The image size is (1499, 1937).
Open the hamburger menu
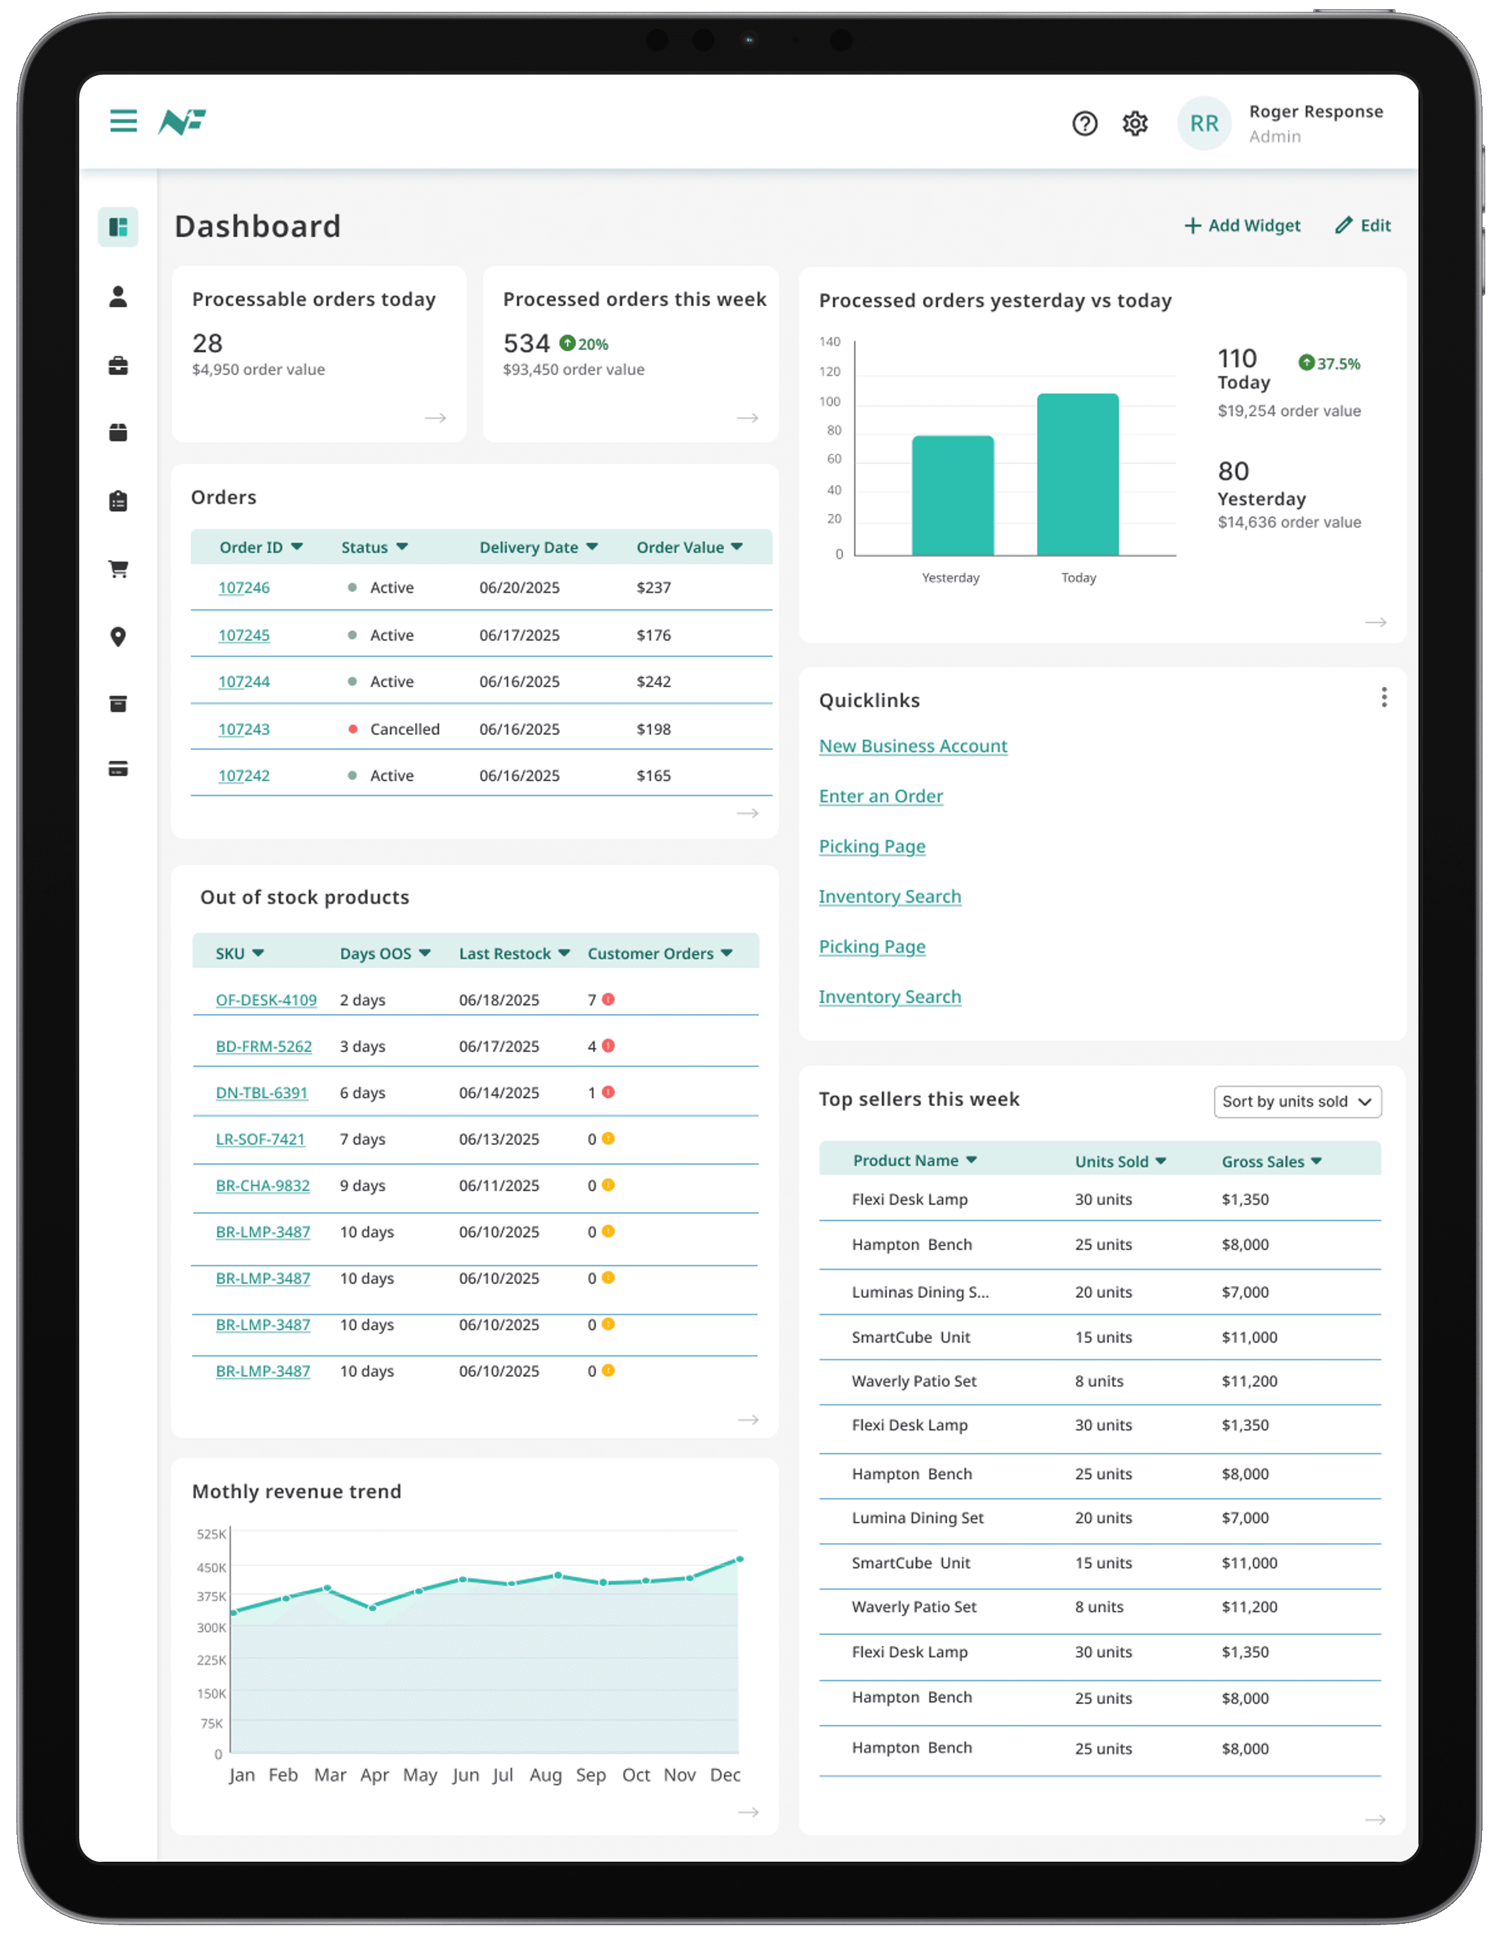click(x=123, y=120)
